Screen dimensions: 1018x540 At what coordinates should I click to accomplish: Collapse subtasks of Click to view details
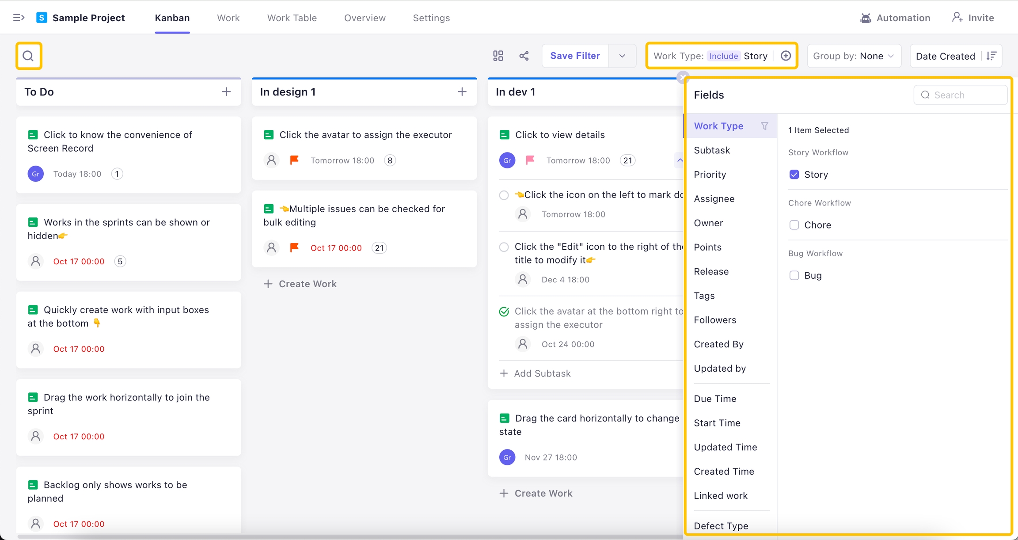680,160
